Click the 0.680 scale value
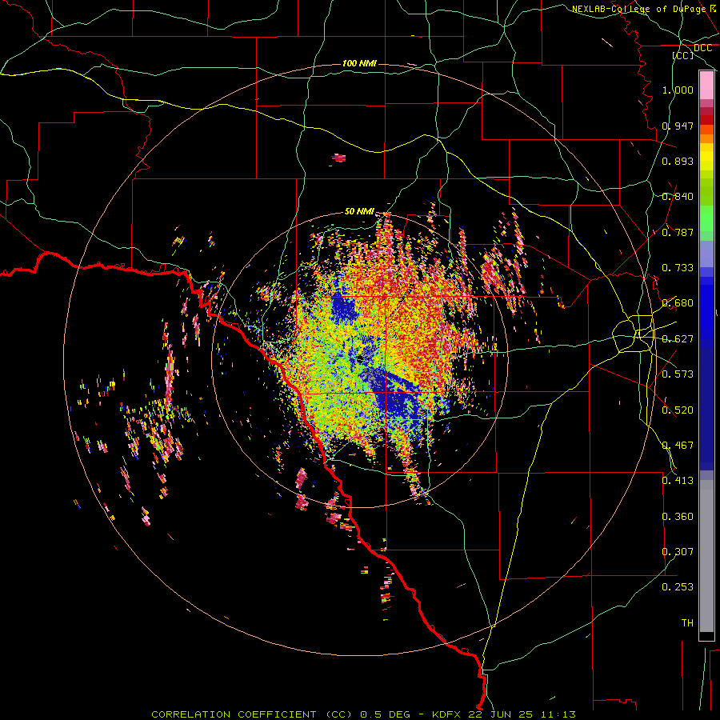The width and height of the screenshot is (720, 720). [x=678, y=303]
